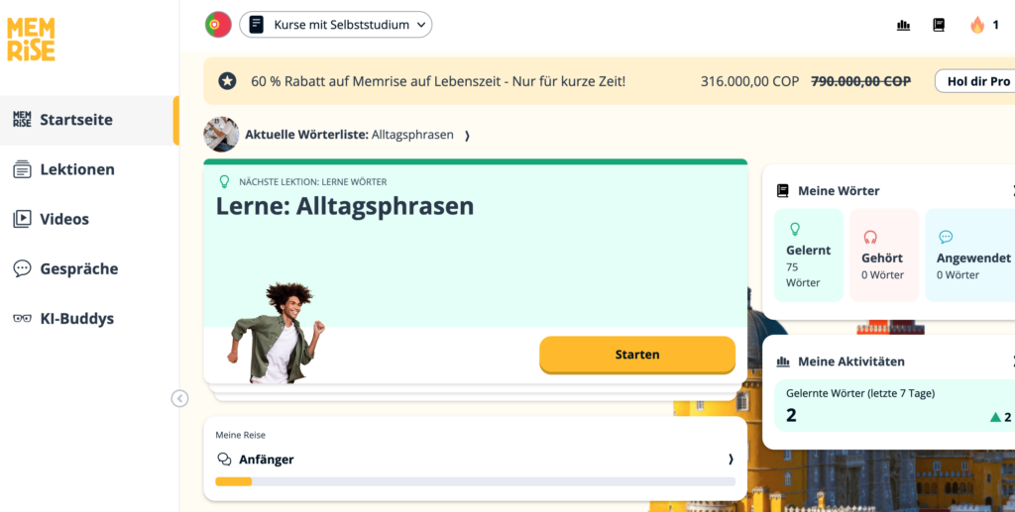Go to Startseite in sidebar
The width and height of the screenshot is (1015, 512).
89,120
